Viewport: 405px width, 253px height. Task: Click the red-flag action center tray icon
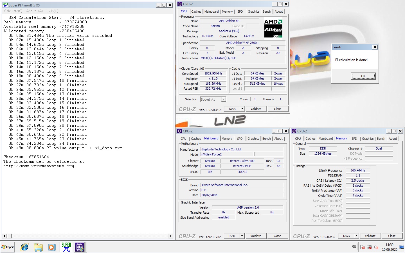click(x=363, y=247)
